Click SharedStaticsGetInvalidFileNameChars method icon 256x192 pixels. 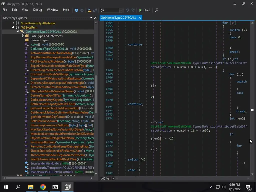point(26,150)
